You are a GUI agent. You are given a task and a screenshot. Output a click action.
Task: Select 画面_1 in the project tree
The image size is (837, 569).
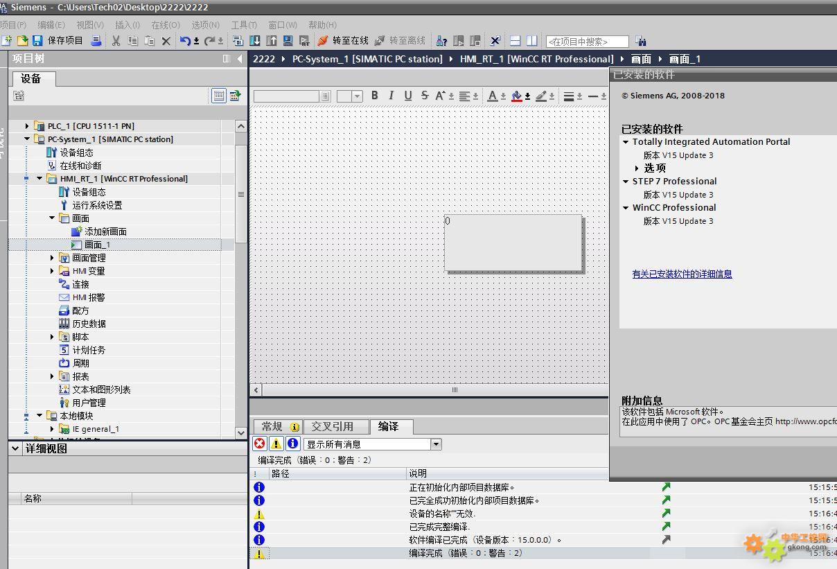pos(97,245)
